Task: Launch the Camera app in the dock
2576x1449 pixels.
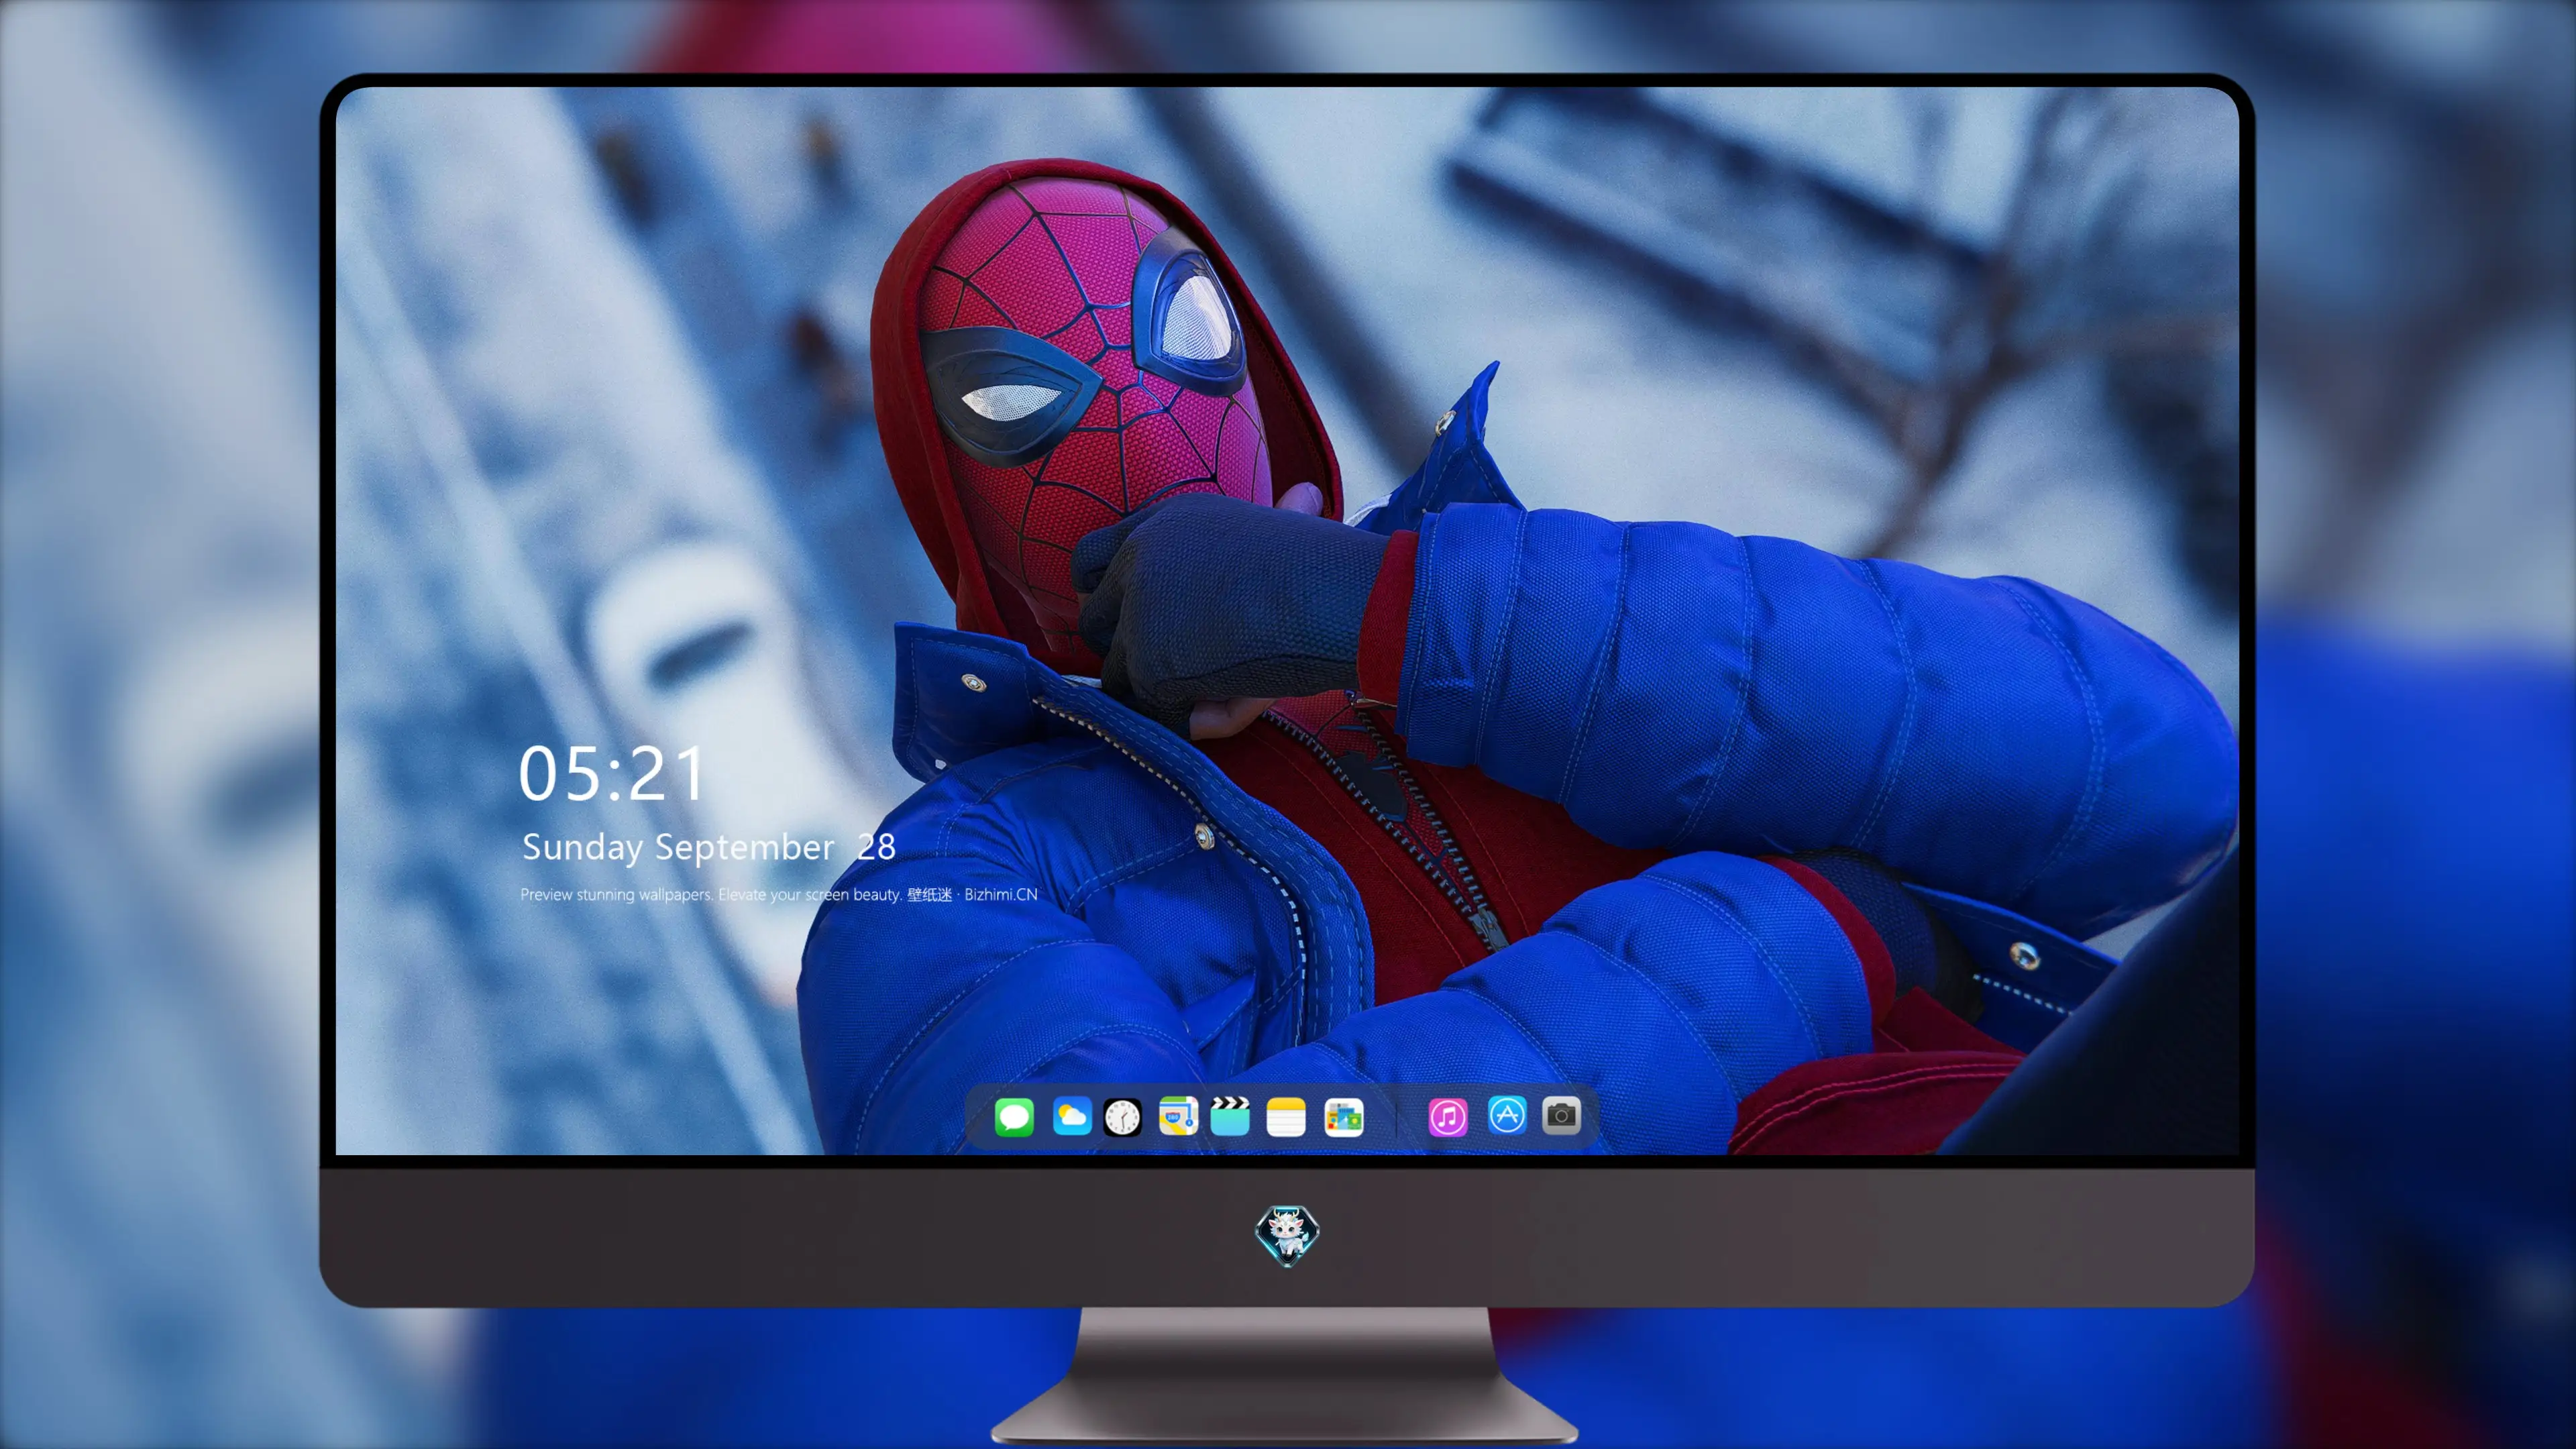Action: (x=1561, y=1115)
